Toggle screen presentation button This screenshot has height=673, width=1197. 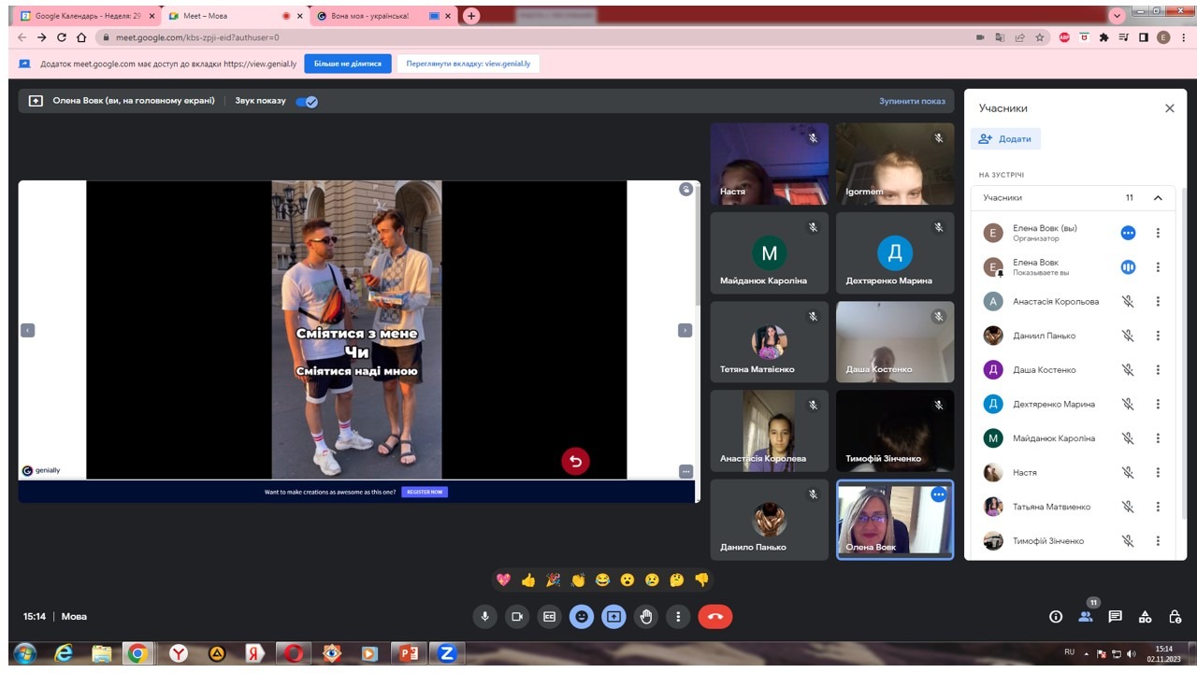click(x=613, y=616)
